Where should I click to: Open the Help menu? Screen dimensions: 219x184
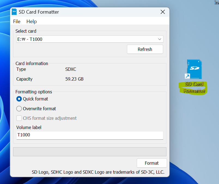click(32, 22)
